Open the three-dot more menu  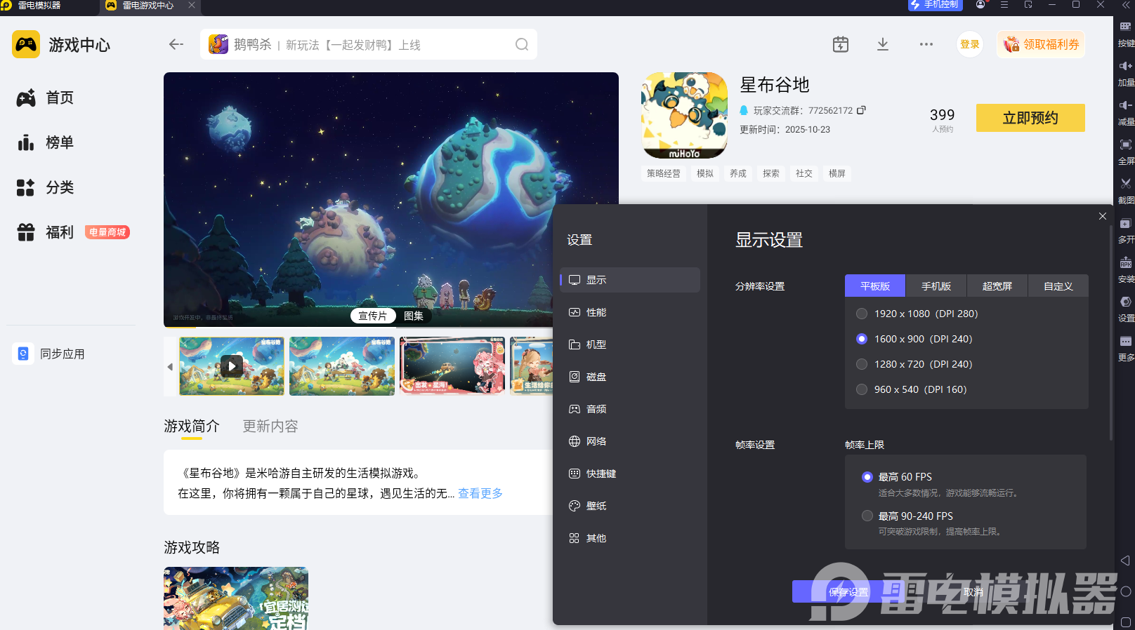[x=926, y=44]
